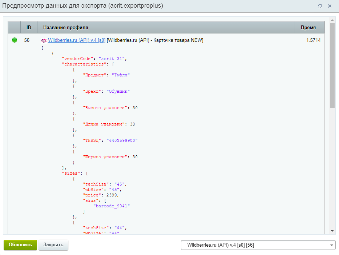Click the time value 1.5714
The width and height of the screenshot is (339, 255).
tap(314, 40)
